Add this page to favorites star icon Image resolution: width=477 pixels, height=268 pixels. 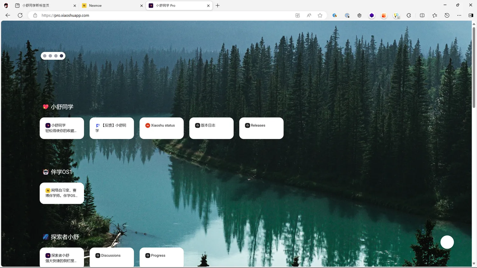[320, 15]
